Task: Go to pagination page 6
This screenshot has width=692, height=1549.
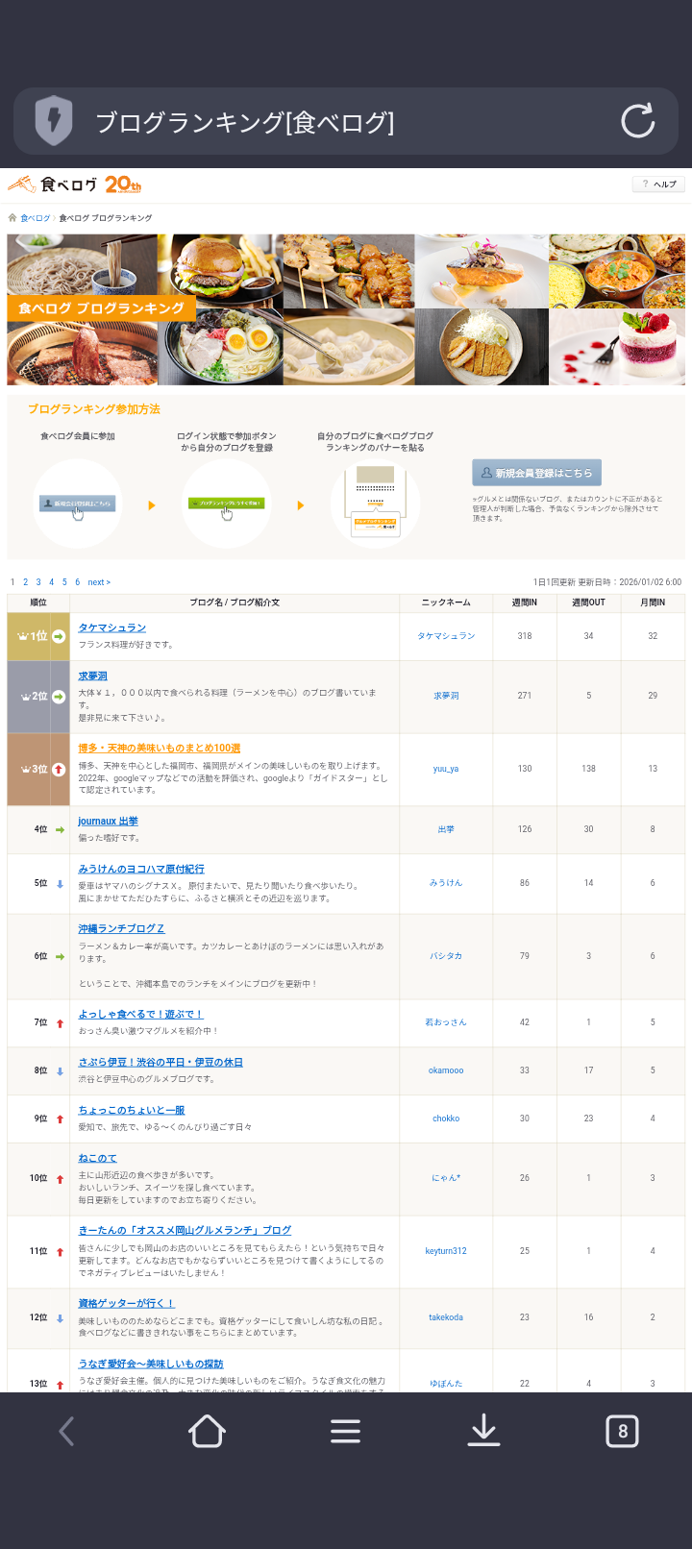Action: (x=78, y=582)
